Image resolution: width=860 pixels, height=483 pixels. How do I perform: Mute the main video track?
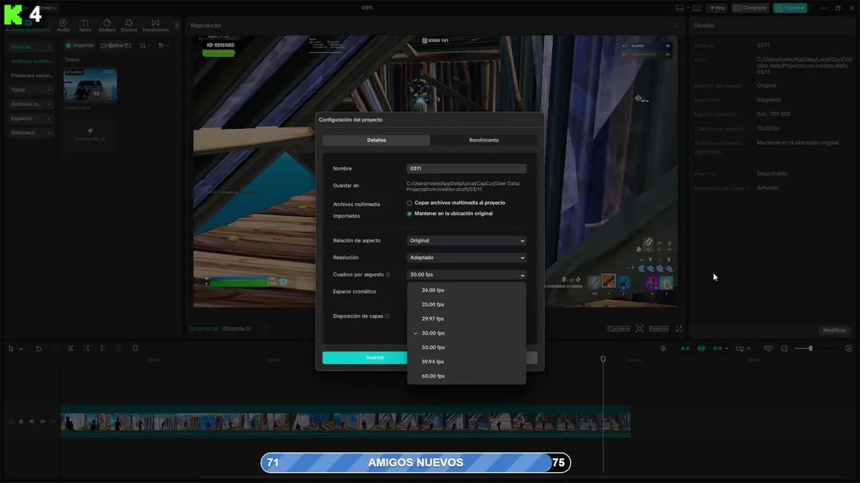pyautogui.click(x=42, y=421)
